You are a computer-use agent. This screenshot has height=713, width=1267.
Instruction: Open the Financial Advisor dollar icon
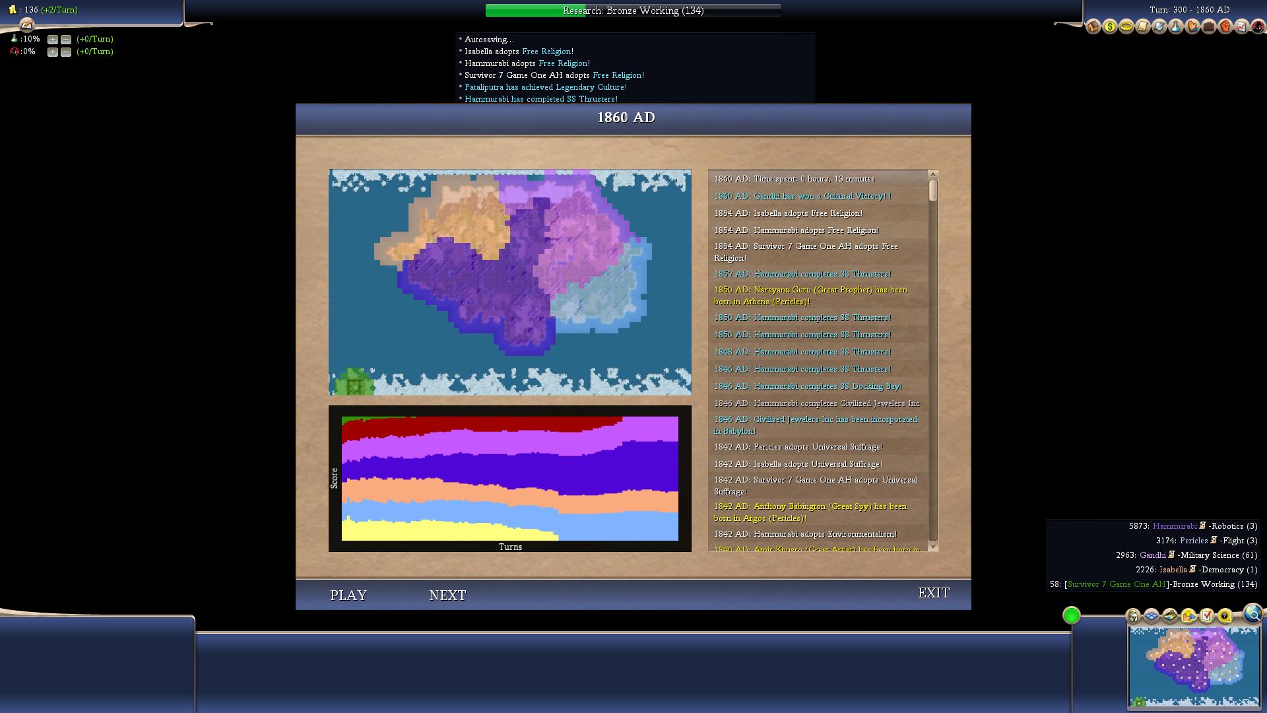(1109, 26)
